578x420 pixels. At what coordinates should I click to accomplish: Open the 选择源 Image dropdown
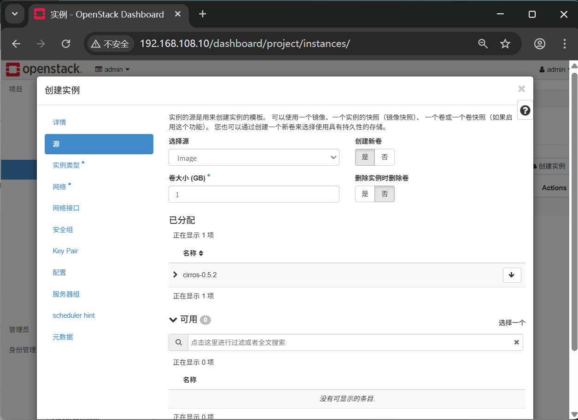click(254, 157)
